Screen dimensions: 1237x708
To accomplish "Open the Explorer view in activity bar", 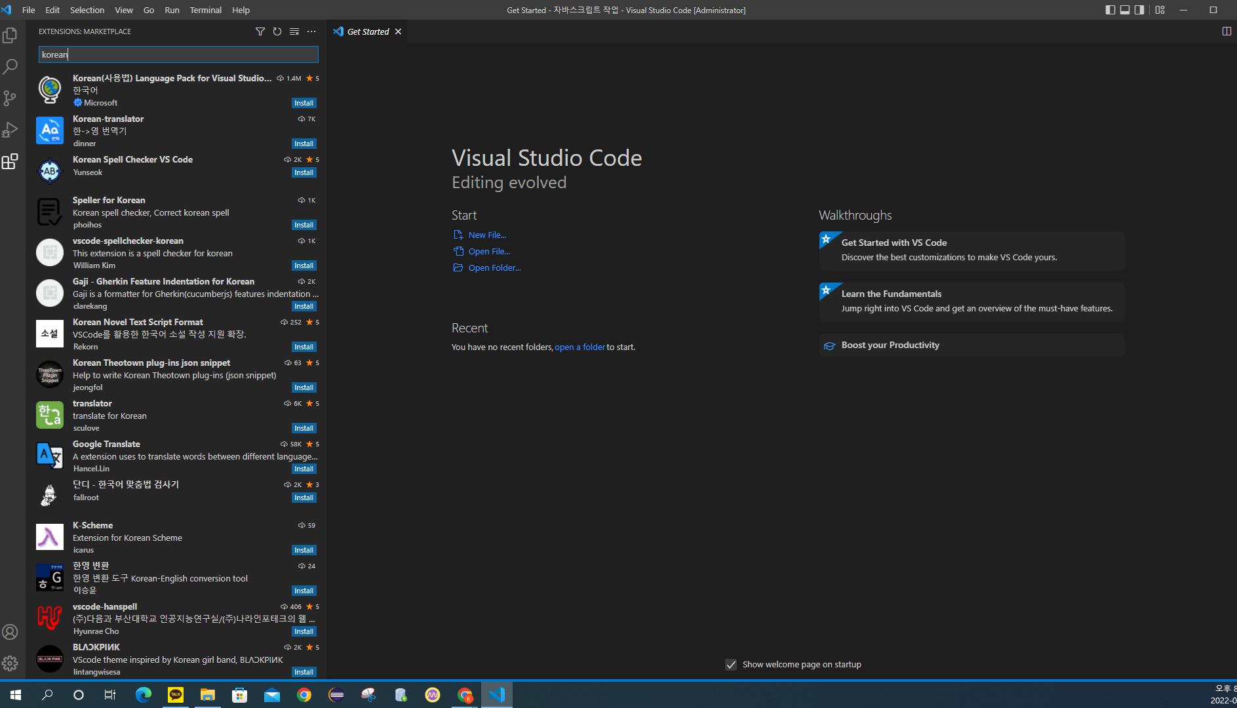I will point(10,35).
